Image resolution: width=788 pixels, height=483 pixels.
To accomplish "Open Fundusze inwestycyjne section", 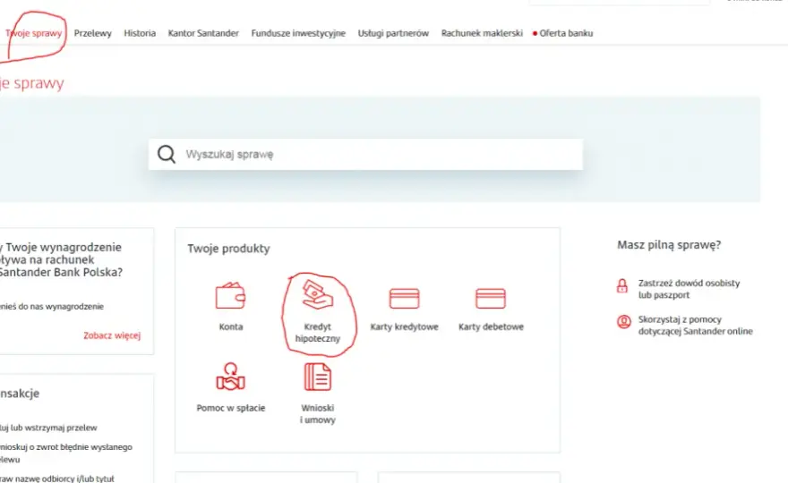I will [x=298, y=33].
